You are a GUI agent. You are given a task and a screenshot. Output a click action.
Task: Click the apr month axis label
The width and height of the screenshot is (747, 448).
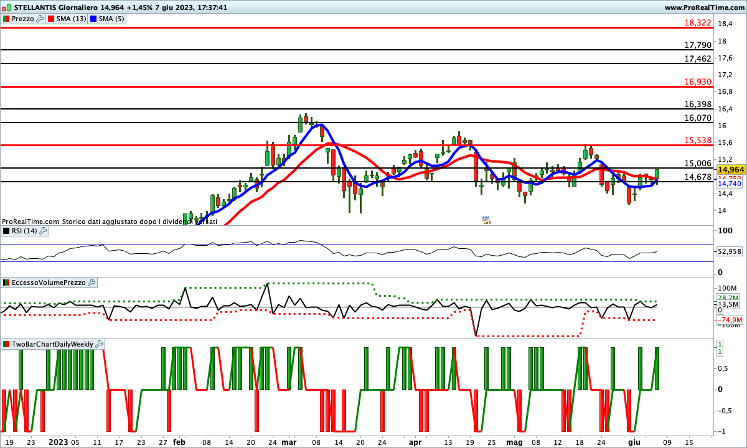click(416, 442)
